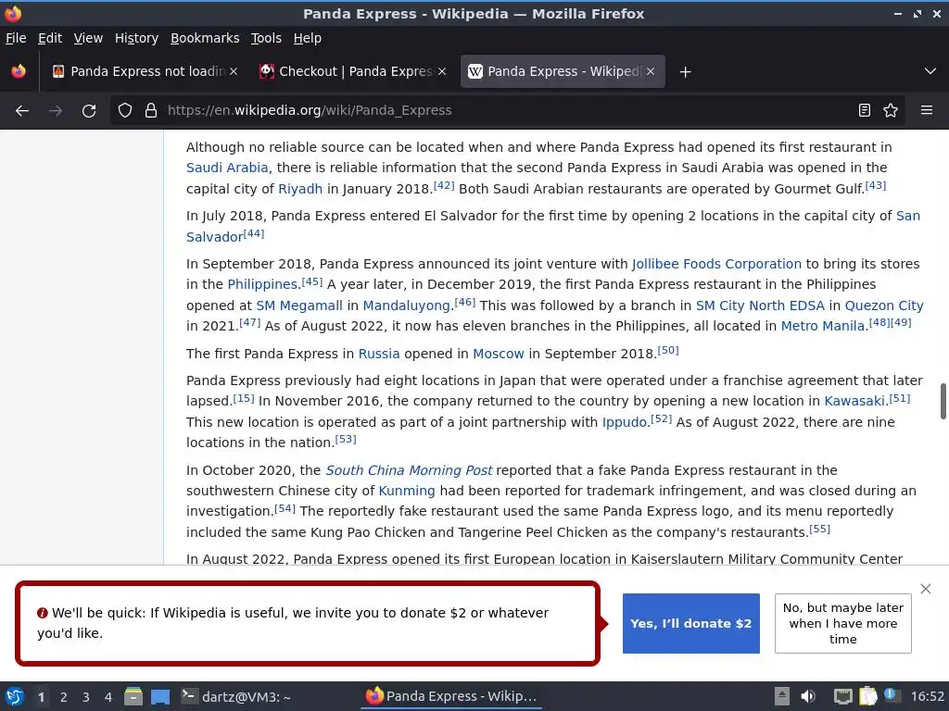Open the Tools menu
949x711 pixels.
(266, 38)
